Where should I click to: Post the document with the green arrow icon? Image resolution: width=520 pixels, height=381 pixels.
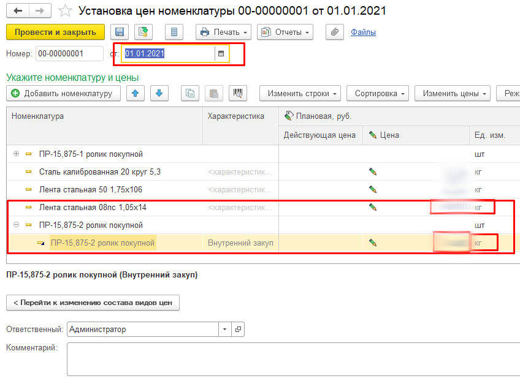click(143, 32)
